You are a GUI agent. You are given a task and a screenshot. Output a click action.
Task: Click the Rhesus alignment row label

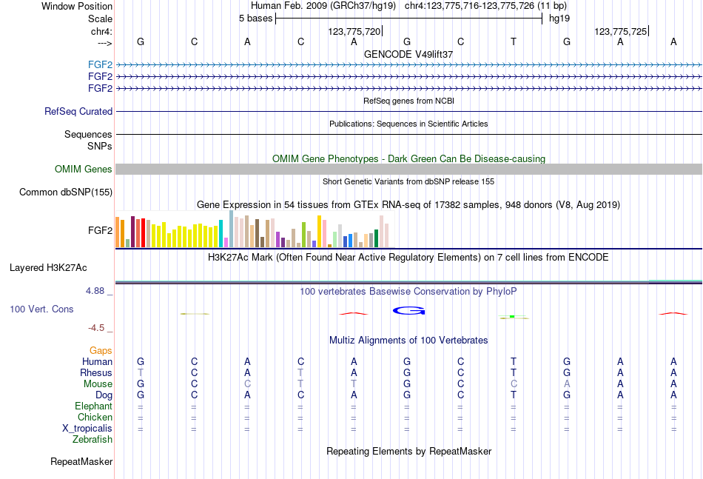96,372
